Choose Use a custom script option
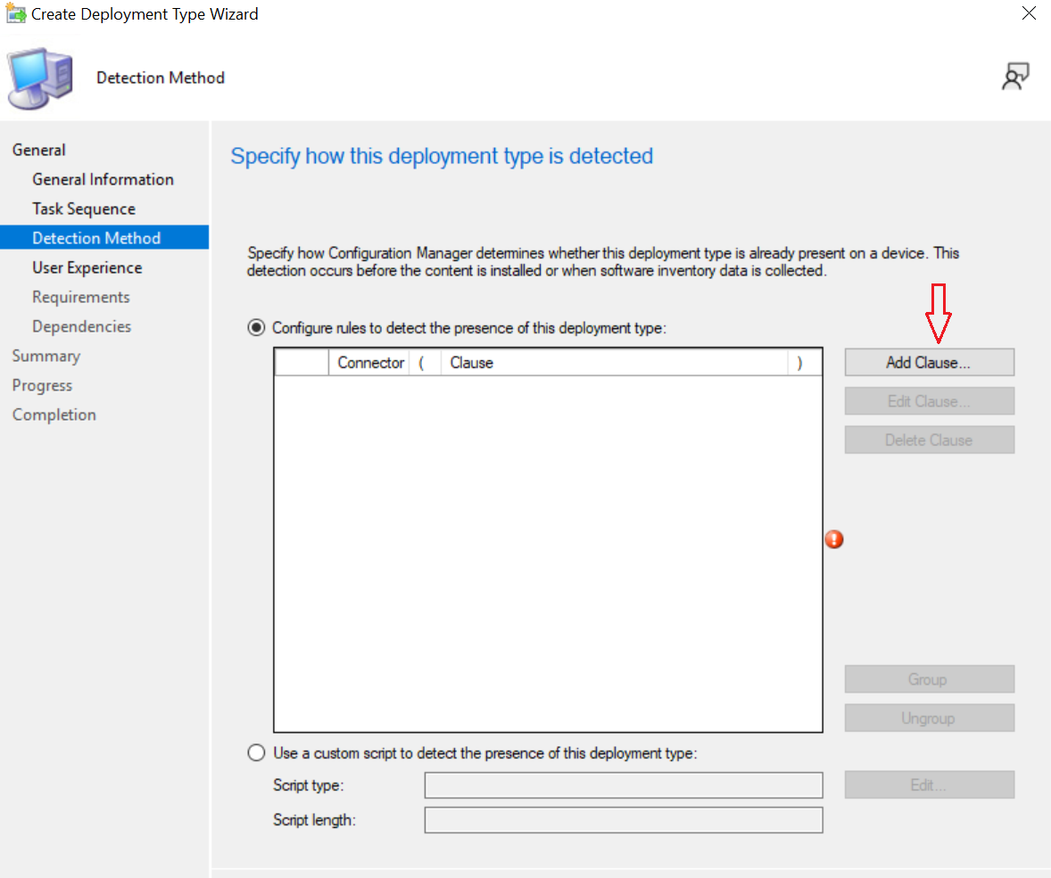Screen dimensions: 1051x878 tap(256, 752)
